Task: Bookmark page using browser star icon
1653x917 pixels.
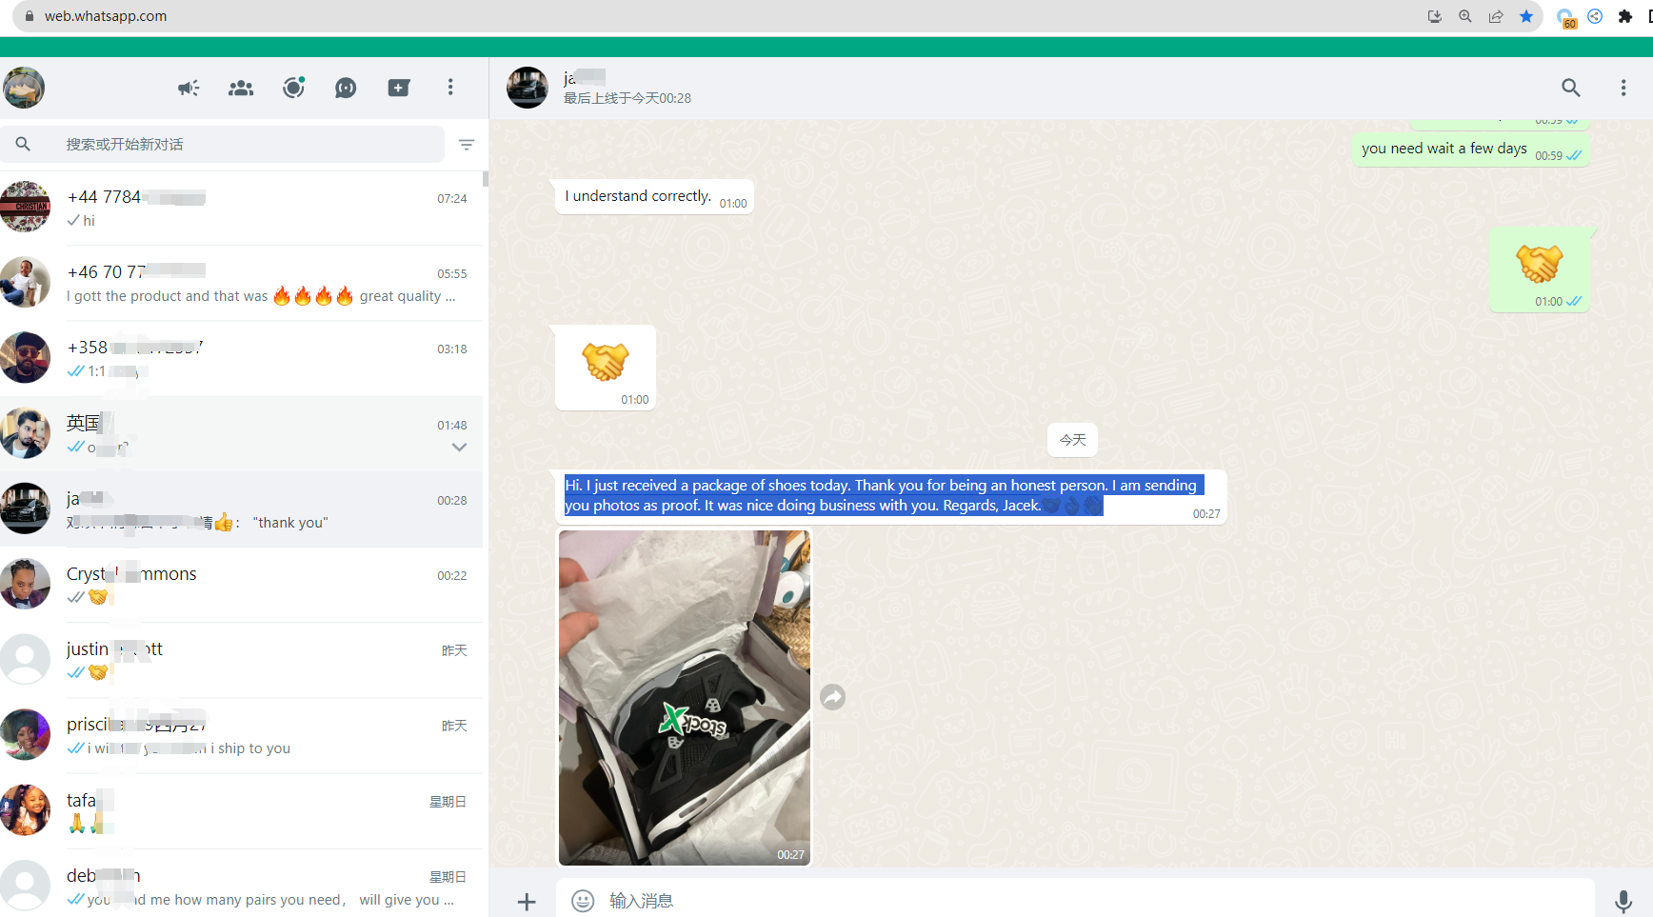Action: pyautogui.click(x=1526, y=16)
